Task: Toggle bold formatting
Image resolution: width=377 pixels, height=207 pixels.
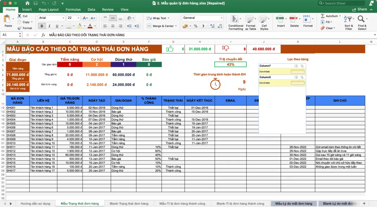Action: (42, 26)
